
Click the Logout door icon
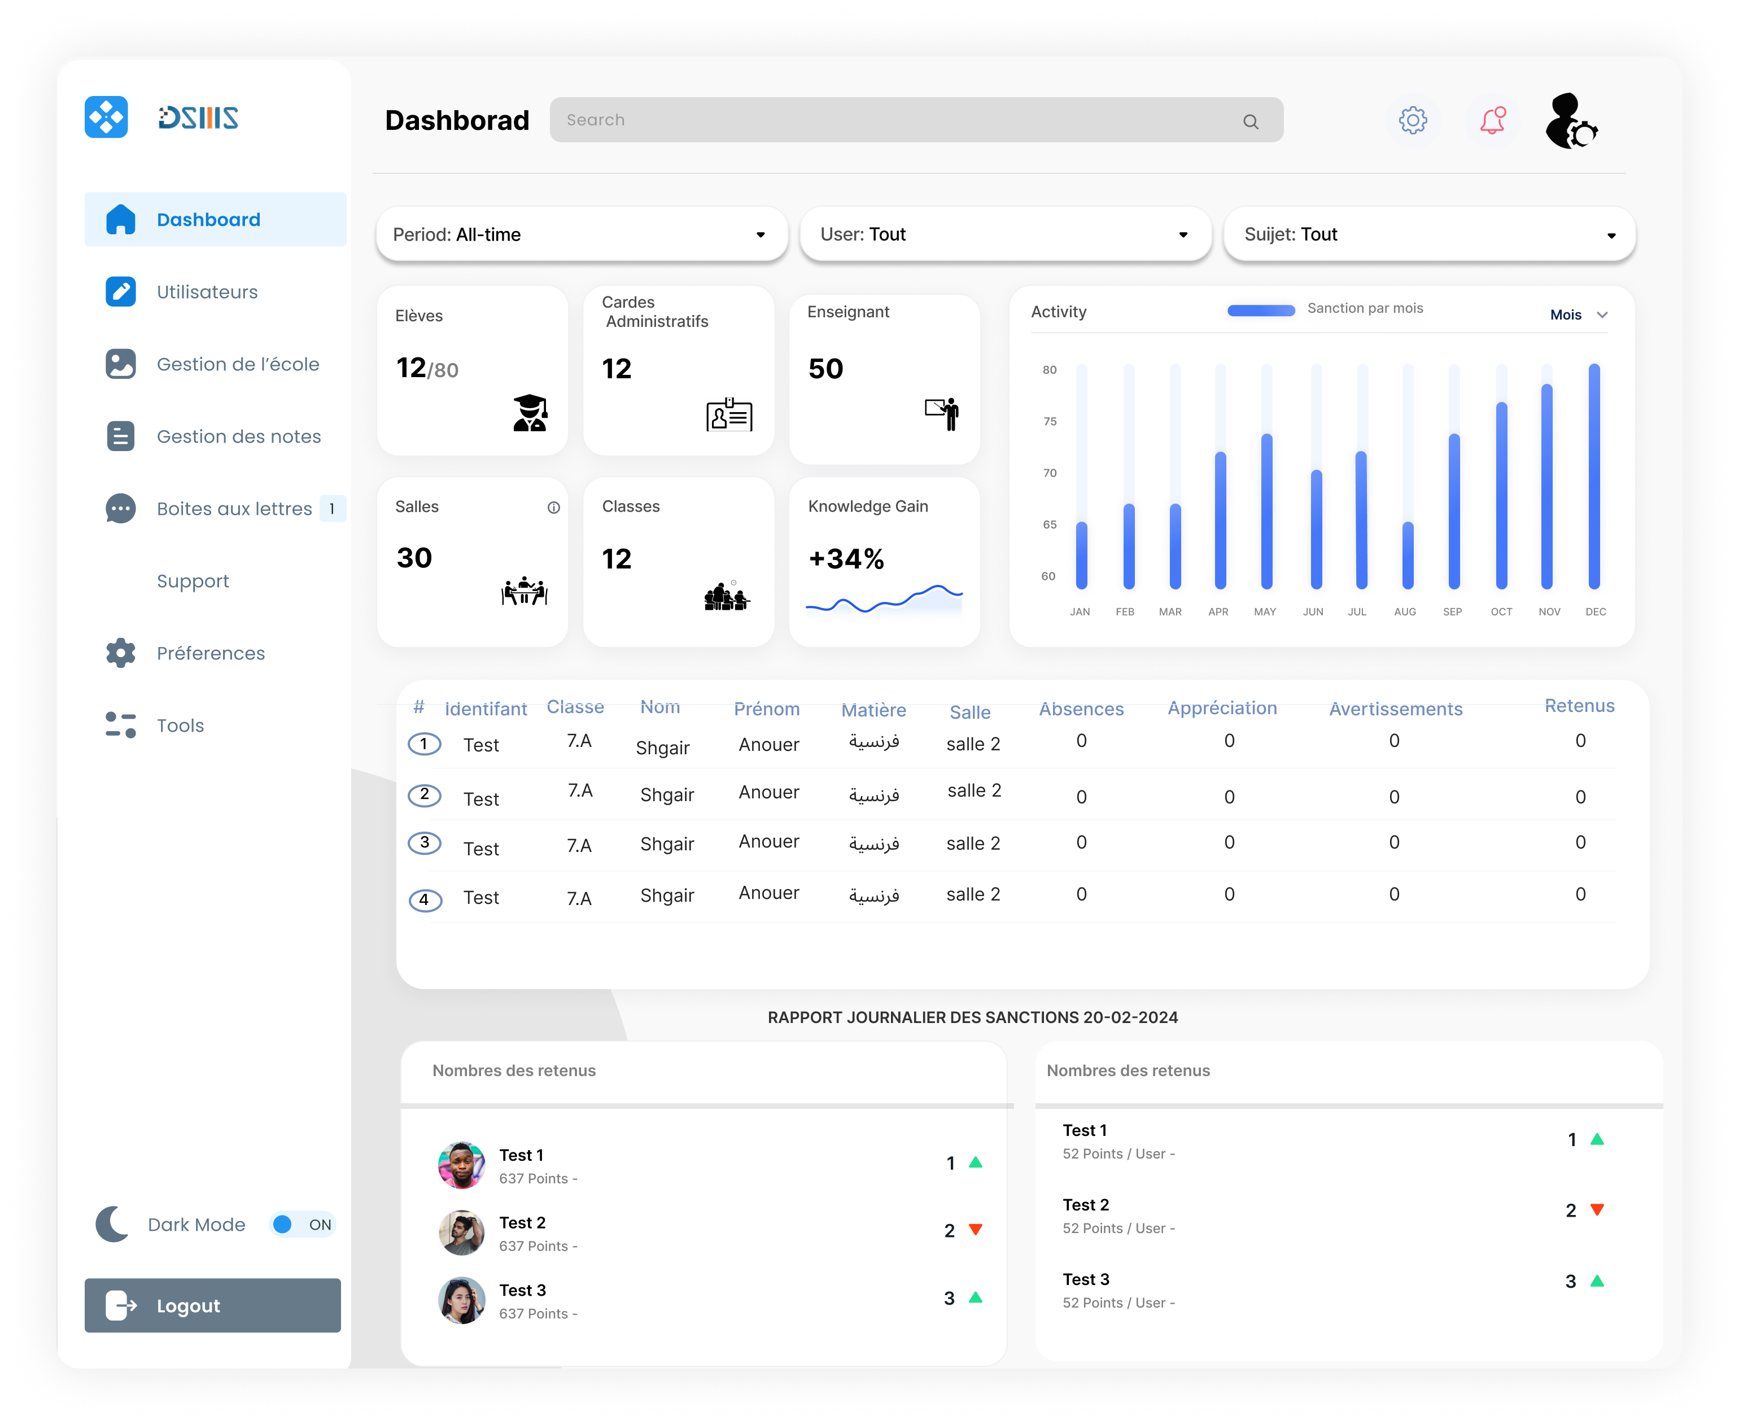tap(121, 1305)
